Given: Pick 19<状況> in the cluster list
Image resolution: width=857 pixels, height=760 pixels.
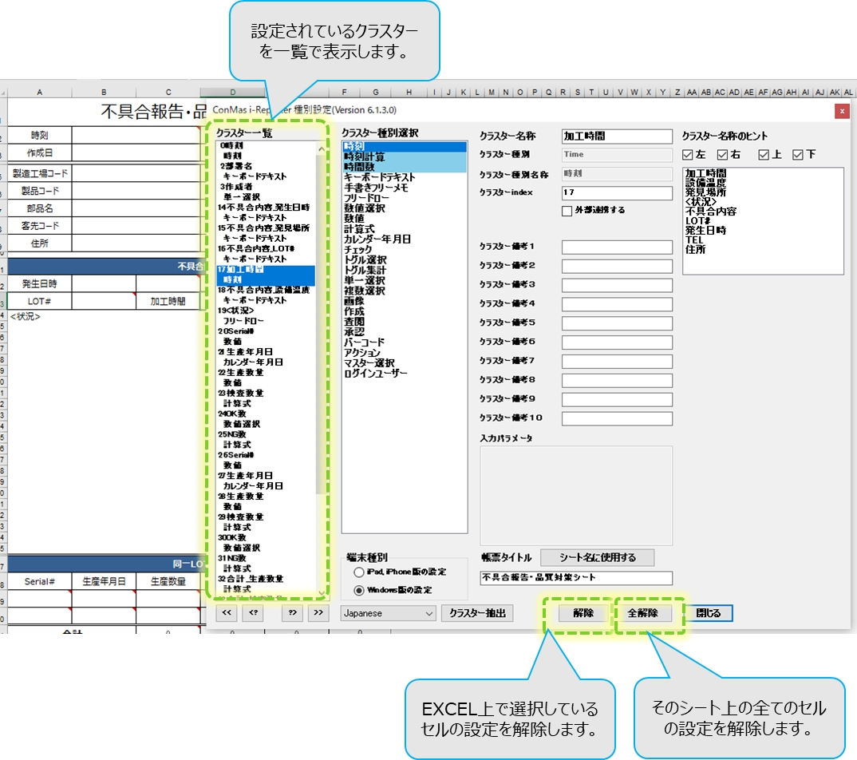Looking at the screenshot, I should tap(236, 310).
